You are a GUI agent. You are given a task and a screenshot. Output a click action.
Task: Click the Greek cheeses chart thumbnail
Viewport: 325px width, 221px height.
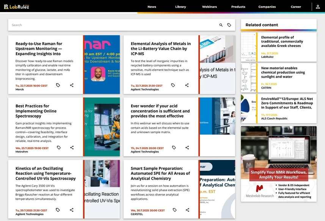(248, 47)
